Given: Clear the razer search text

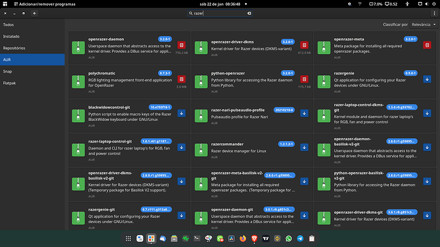Looking at the screenshot, I should 249,13.
